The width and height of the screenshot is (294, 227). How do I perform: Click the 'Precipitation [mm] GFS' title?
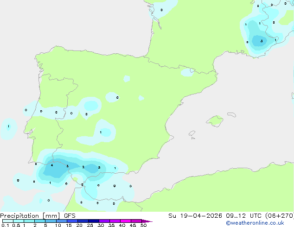38,216
